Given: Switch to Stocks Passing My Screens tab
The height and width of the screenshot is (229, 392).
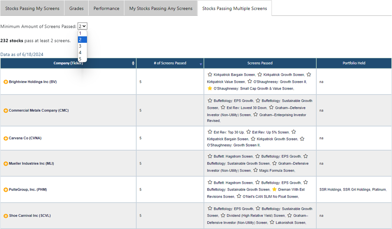Looking at the screenshot, I should click(x=32, y=9).
